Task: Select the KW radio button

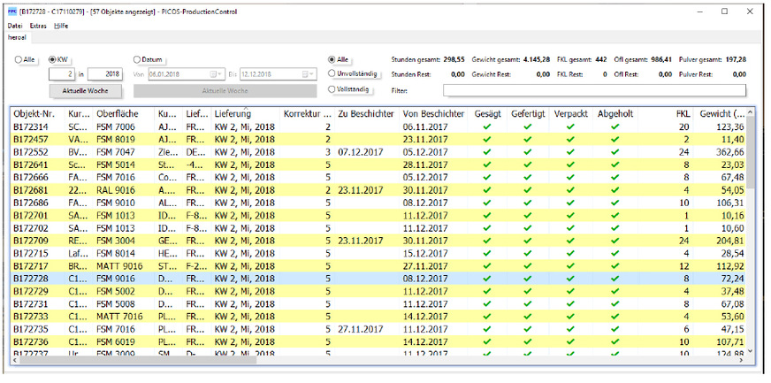Action: (52, 59)
